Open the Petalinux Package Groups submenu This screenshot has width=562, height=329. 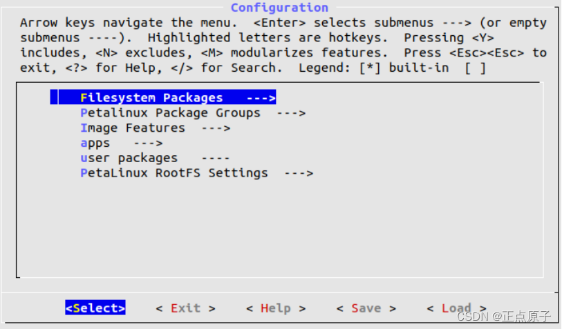coord(170,113)
